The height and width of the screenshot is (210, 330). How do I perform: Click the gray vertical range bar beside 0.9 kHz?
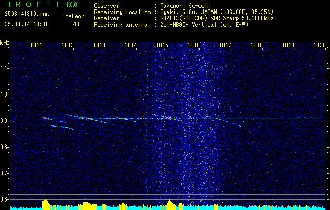pos(10,121)
